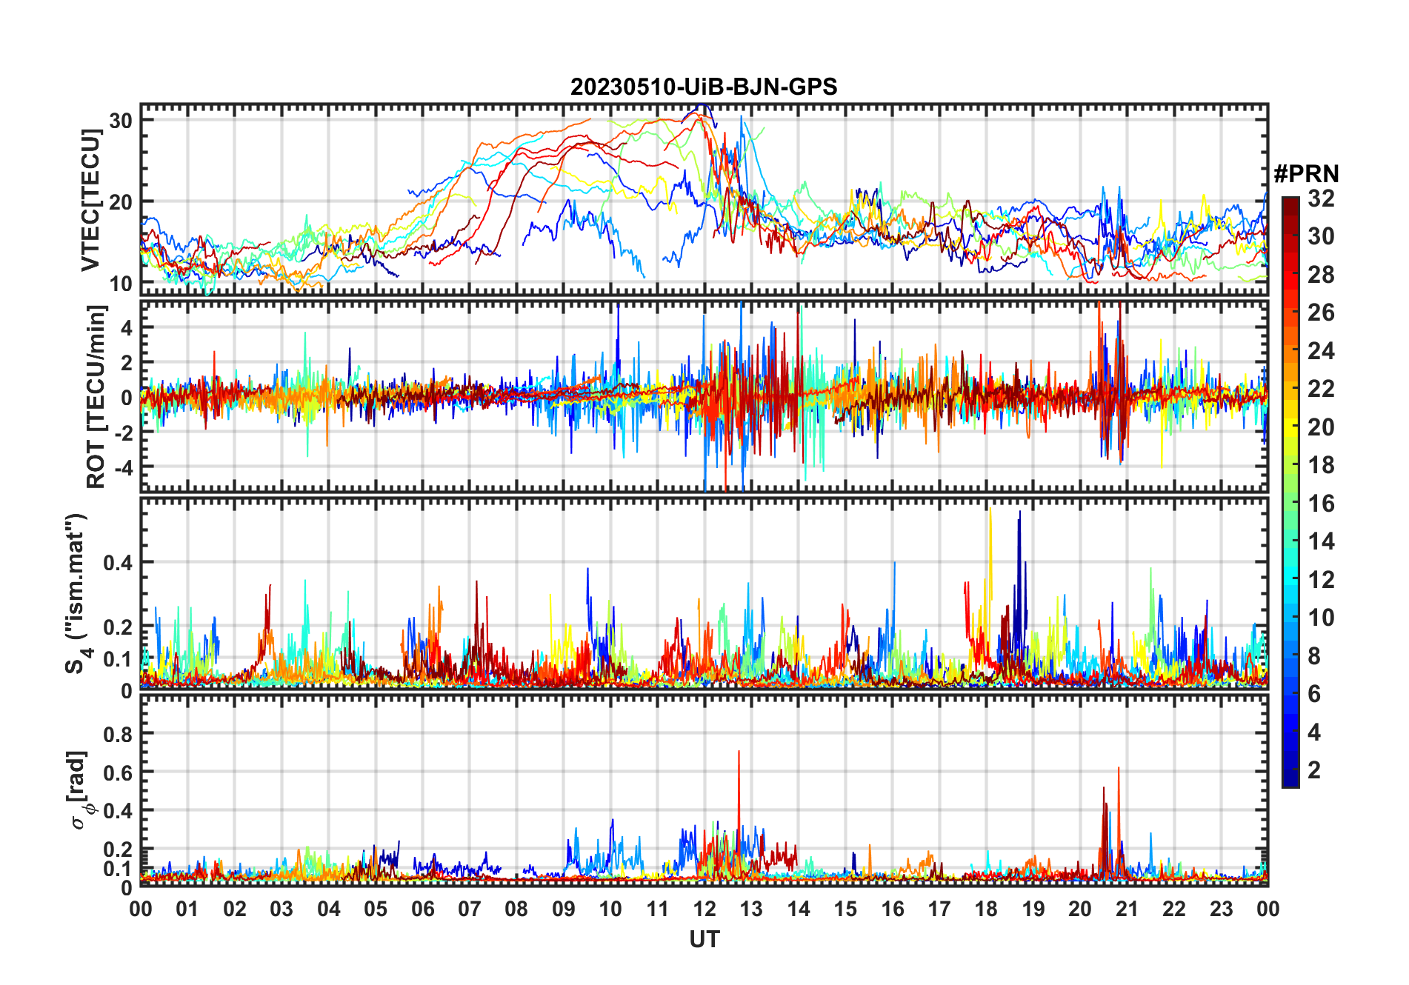Pick UT axis hour label 23
The width and height of the screenshot is (1409, 985).
pos(1222,909)
